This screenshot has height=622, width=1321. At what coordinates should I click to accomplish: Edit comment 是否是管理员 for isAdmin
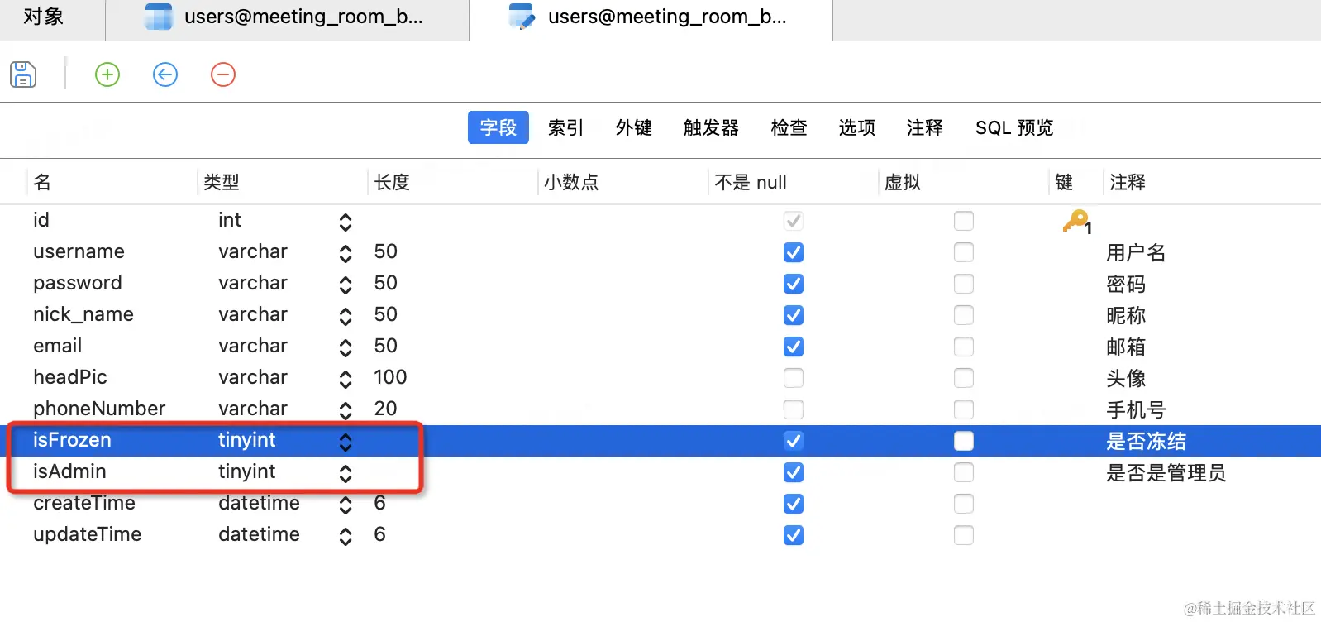click(1166, 472)
